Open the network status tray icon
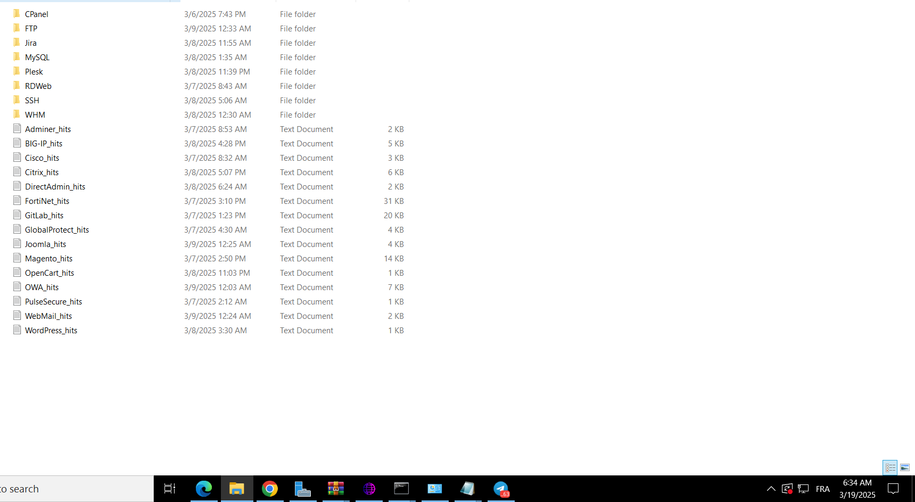 point(803,489)
